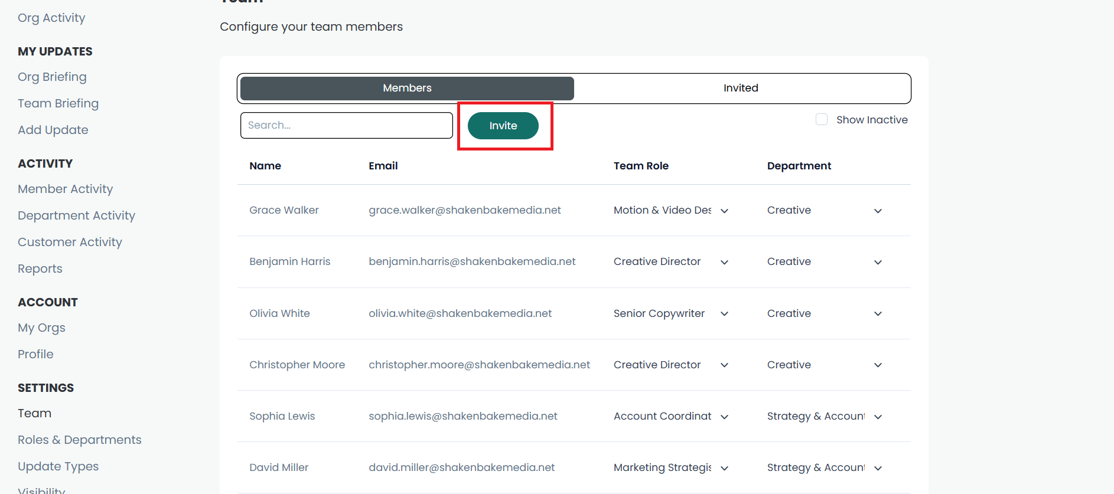Click the green Invite button
The height and width of the screenshot is (494, 1114).
click(503, 126)
